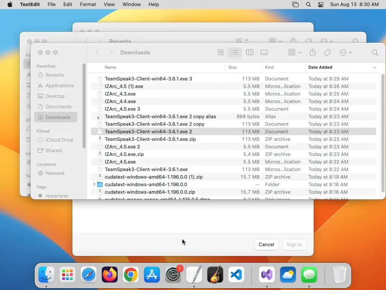The height and width of the screenshot is (290, 386).
Task: Expand the cudatext-windows-amd64-1.196.0.0 folder
Action: (94, 184)
